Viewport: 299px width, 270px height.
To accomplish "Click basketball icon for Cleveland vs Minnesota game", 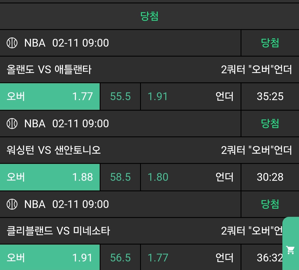I will [12, 204].
